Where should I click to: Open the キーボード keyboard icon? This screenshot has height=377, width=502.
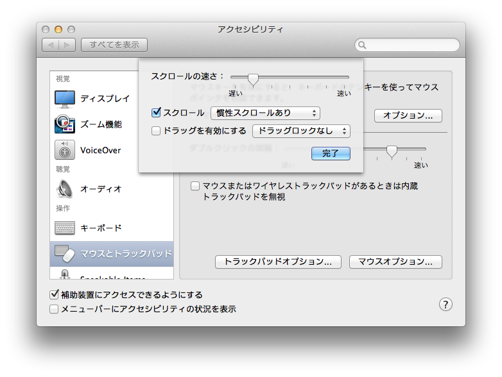pos(65,228)
